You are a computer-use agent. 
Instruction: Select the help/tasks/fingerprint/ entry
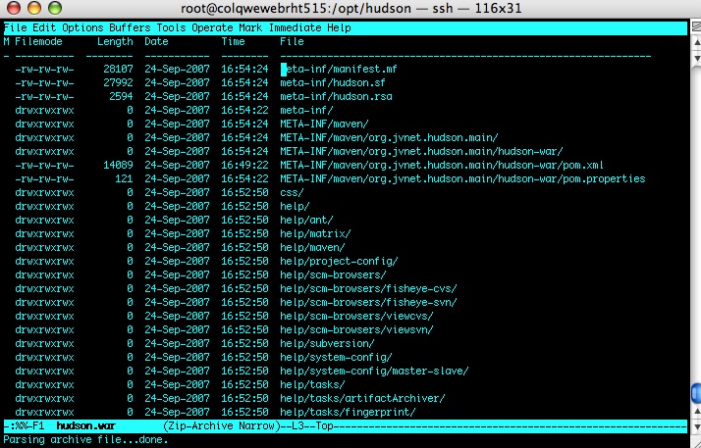(348, 413)
